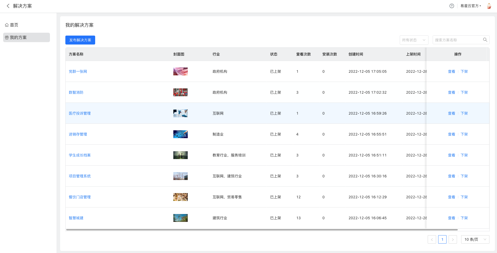Click 查看 for 党群一张网
The height and width of the screenshot is (253, 497).
pyautogui.click(x=452, y=71)
